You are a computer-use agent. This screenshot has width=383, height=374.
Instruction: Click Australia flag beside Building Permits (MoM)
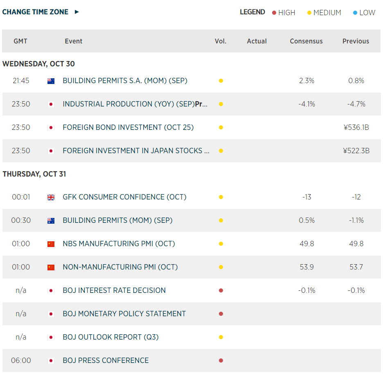tap(51, 221)
